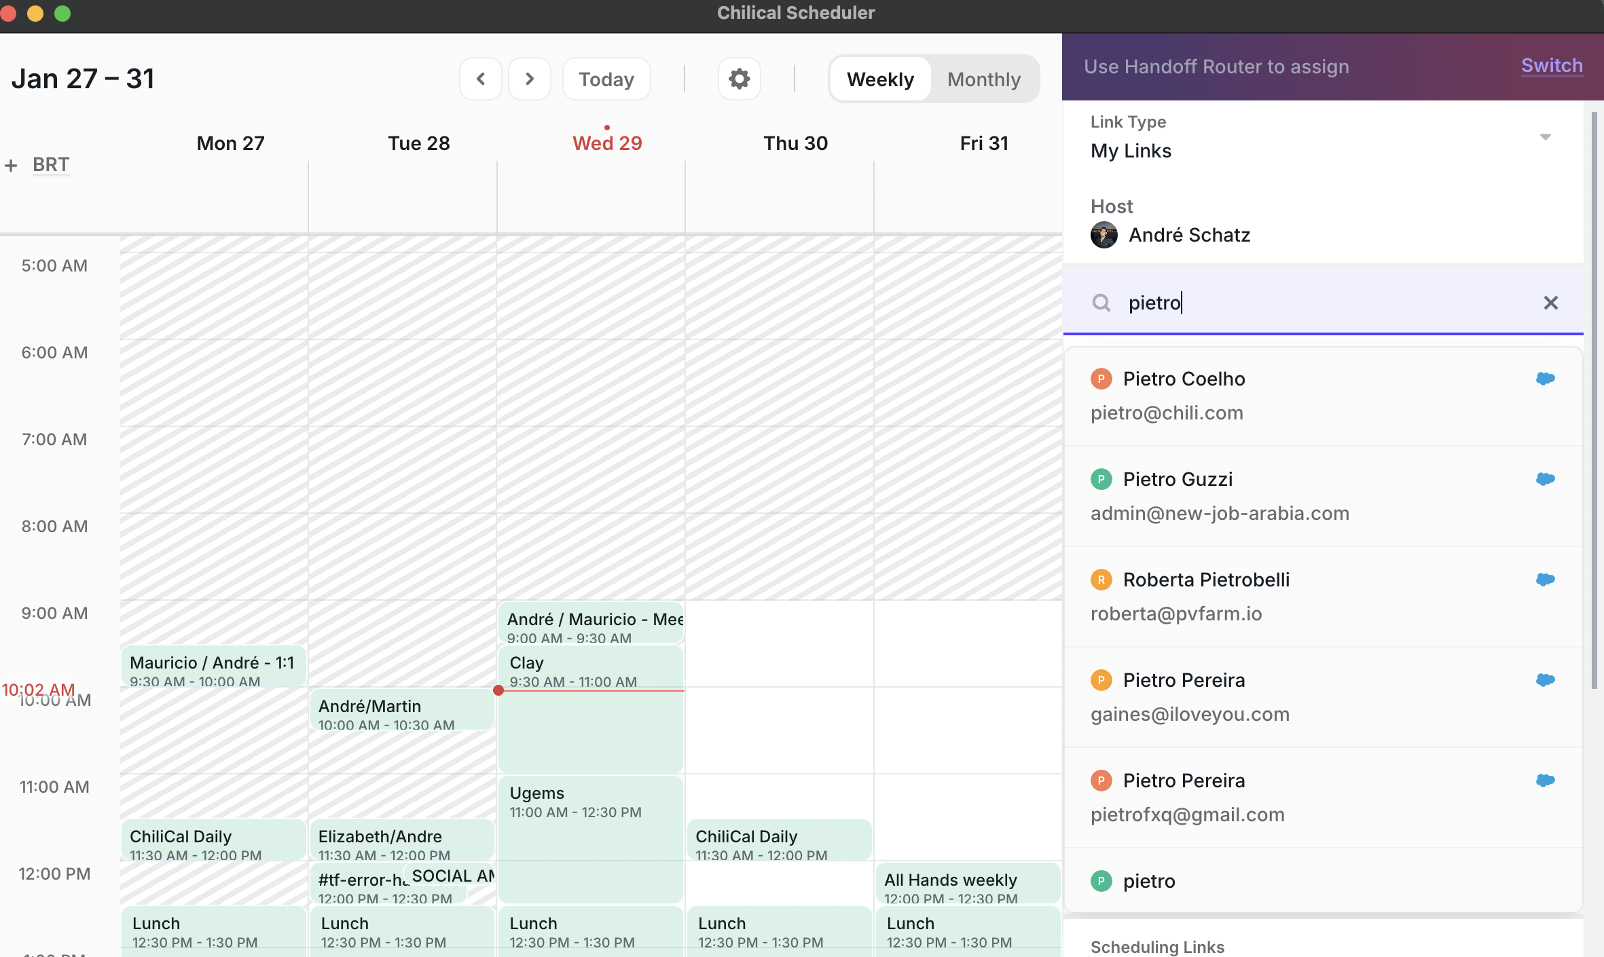Image resolution: width=1604 pixels, height=957 pixels.
Task: Open the All Hands weekly event
Action: tap(968, 884)
